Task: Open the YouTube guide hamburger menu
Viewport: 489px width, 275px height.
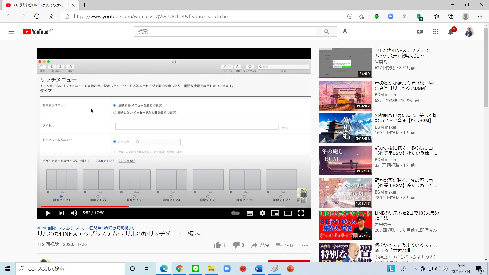Action: coord(11,32)
